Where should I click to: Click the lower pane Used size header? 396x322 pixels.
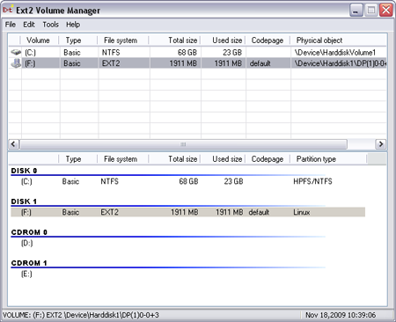point(223,159)
